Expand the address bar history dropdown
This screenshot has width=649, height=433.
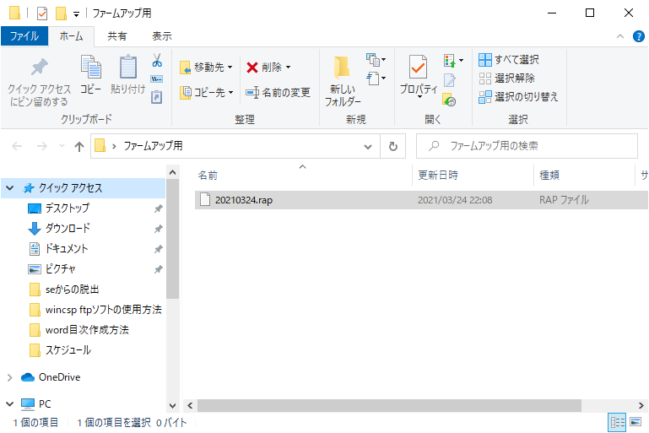pyautogui.click(x=368, y=146)
